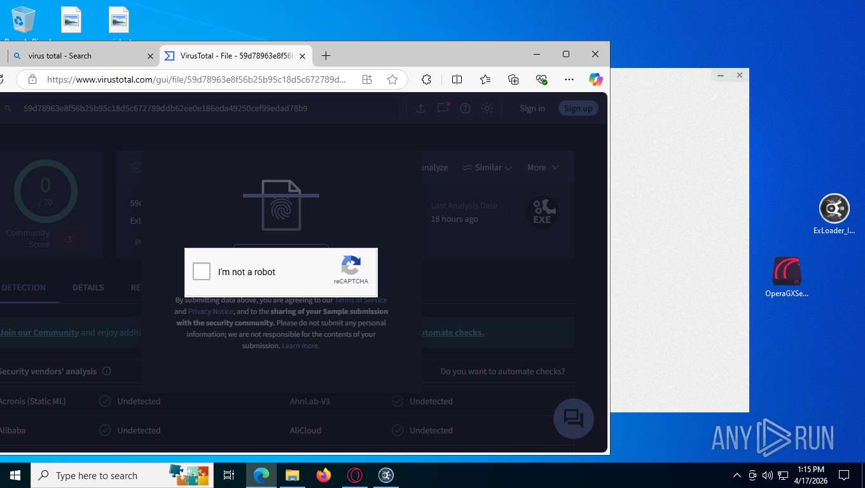Screen dimensions: 865x488
Task: Open Browser essentials
Action: (x=542, y=79)
